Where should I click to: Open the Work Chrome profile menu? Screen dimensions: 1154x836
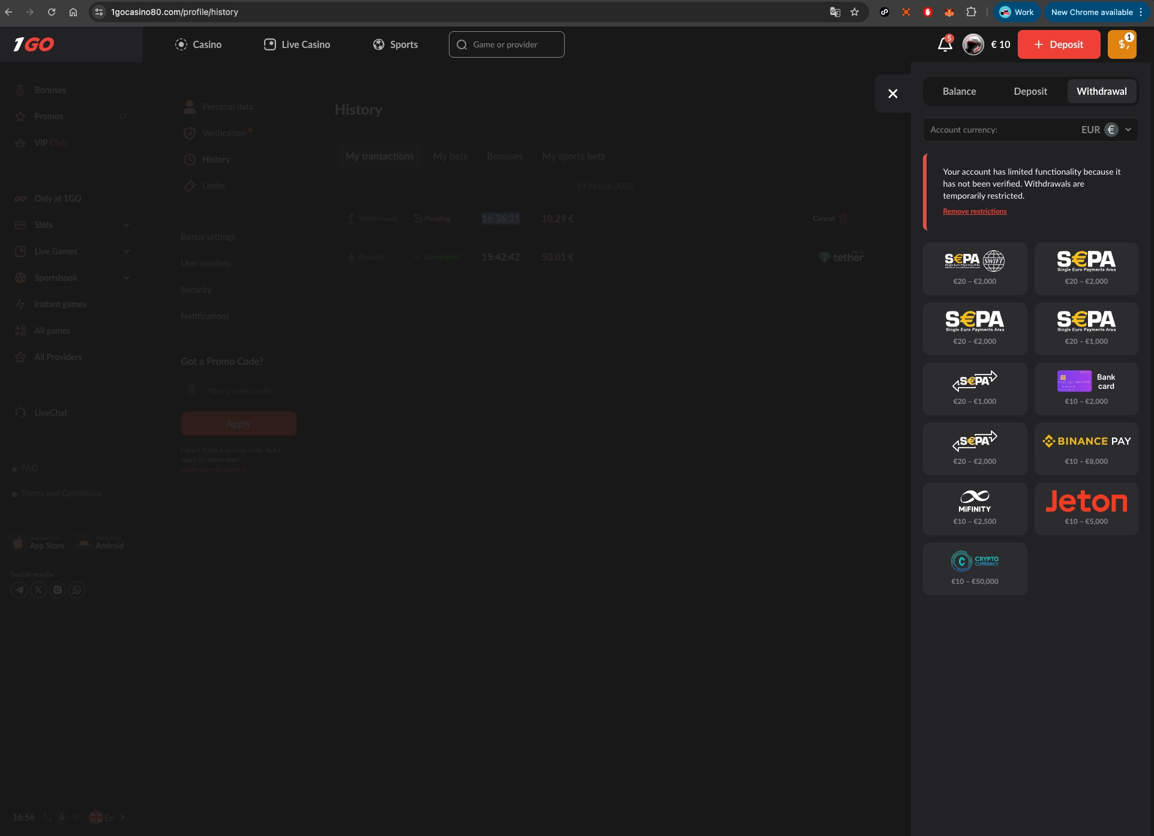coord(1017,12)
